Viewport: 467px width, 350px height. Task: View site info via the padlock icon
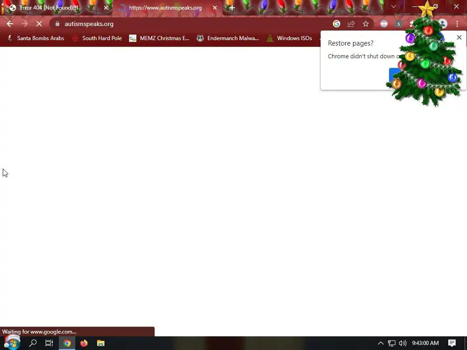click(x=57, y=24)
